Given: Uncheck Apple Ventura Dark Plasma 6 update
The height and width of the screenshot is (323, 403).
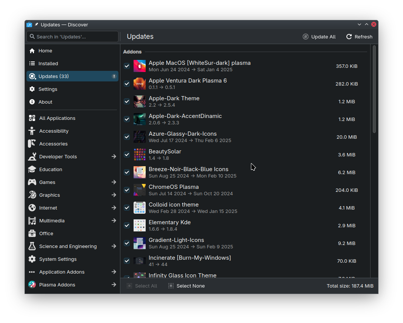Looking at the screenshot, I should [127, 84].
